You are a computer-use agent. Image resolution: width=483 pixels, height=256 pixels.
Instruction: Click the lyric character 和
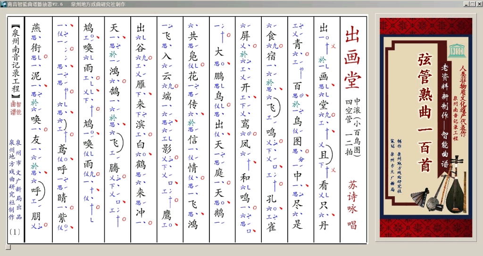[245, 177]
